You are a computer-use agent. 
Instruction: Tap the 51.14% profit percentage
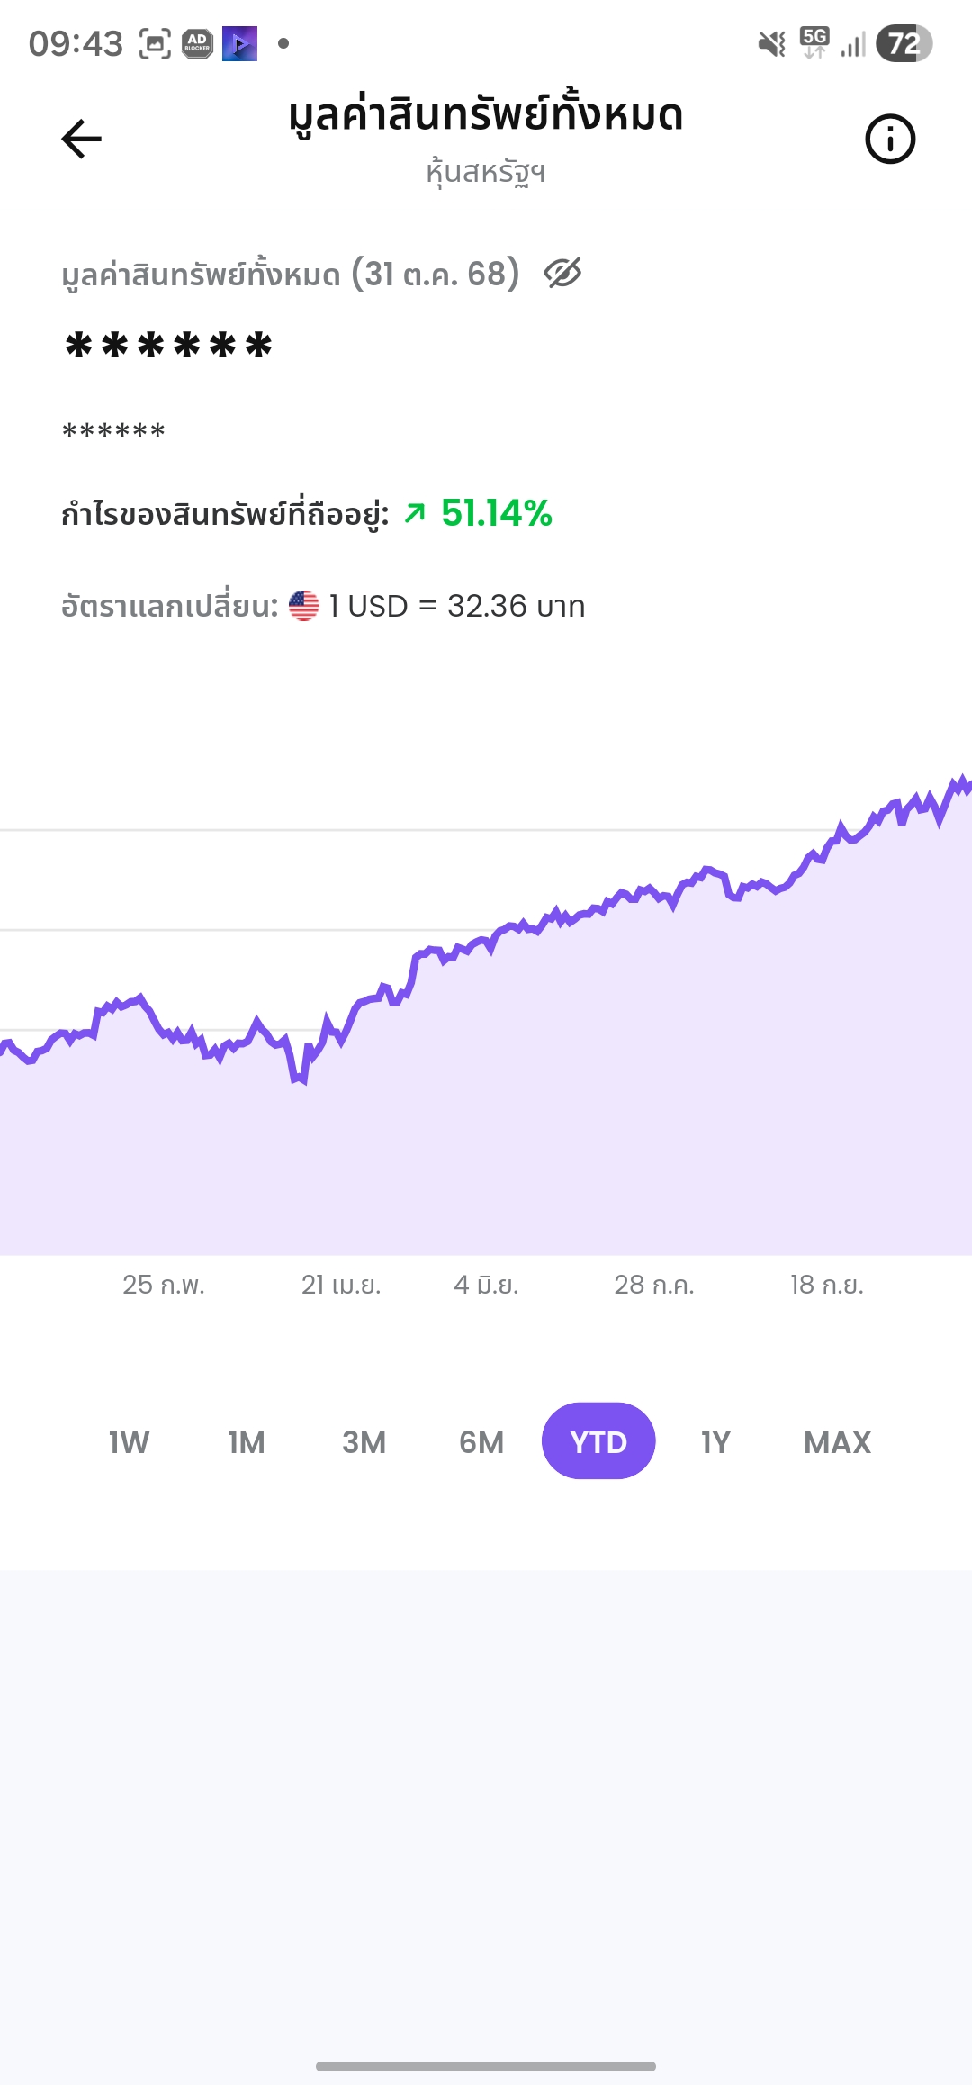pyautogui.click(x=497, y=513)
